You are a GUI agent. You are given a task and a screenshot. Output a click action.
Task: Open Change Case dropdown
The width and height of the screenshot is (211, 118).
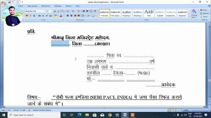[x=51, y=16]
